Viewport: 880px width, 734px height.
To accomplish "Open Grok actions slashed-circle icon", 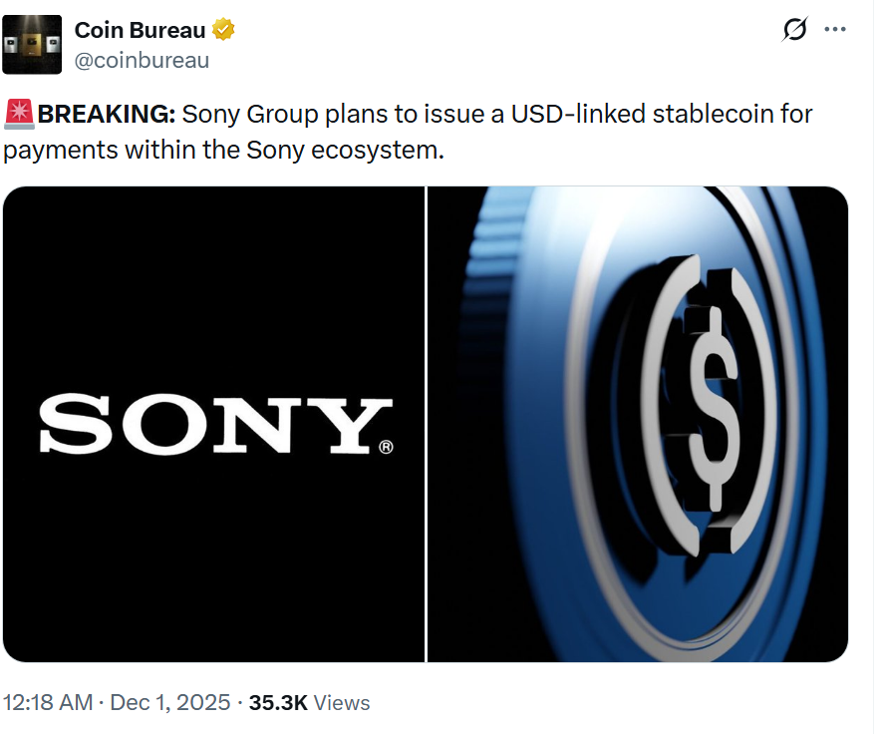I will point(794,31).
